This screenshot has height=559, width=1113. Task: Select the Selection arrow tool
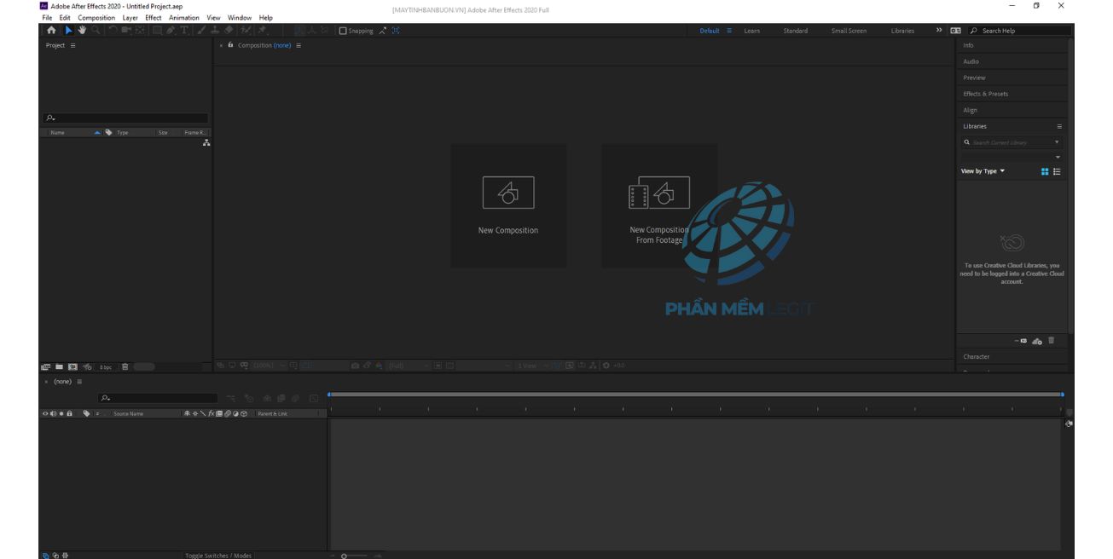click(x=69, y=30)
